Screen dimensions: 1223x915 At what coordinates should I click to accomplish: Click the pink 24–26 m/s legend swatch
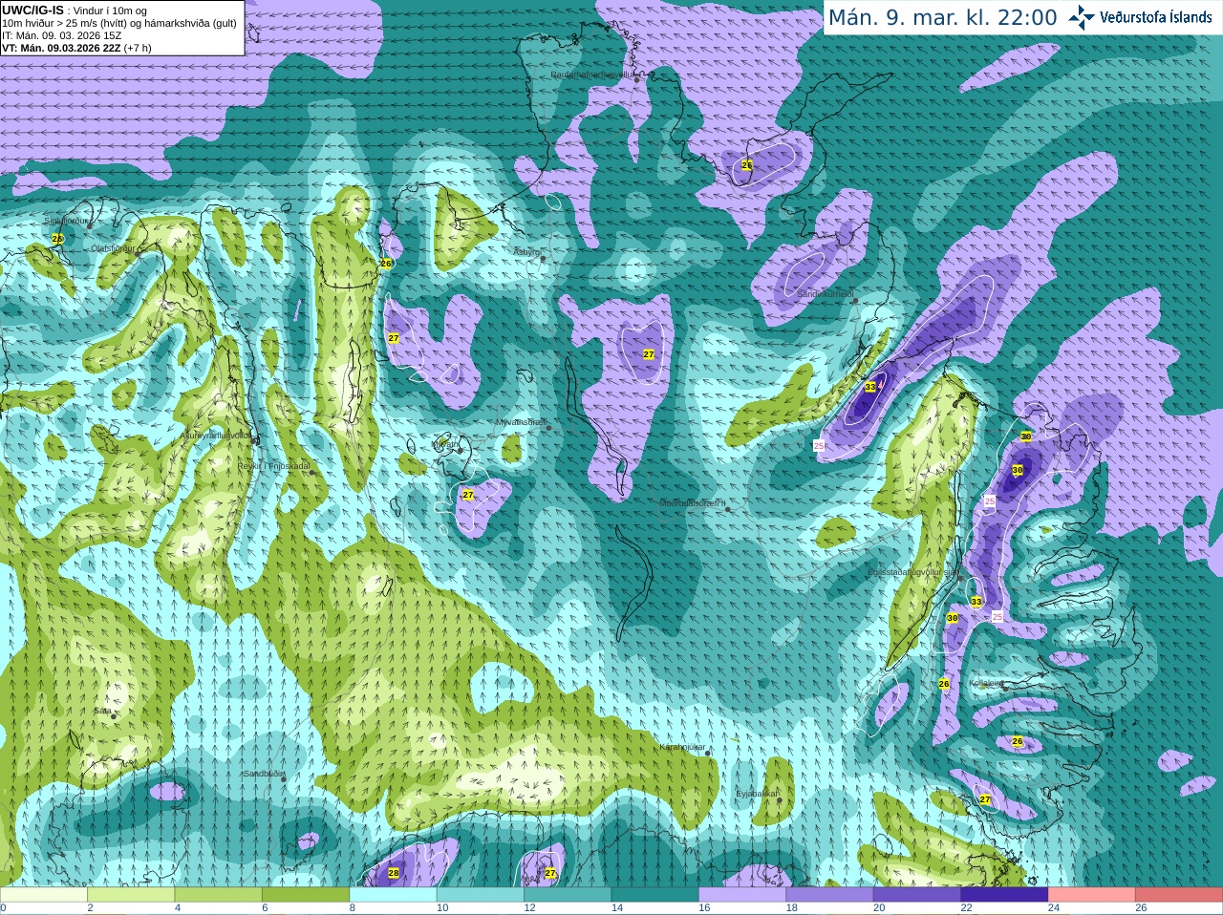1091,895
